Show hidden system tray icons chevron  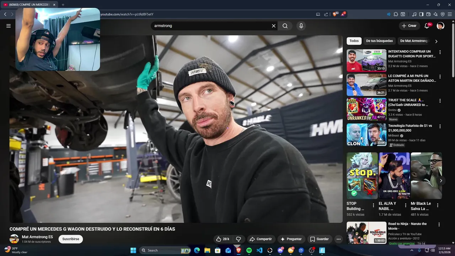coord(412,250)
